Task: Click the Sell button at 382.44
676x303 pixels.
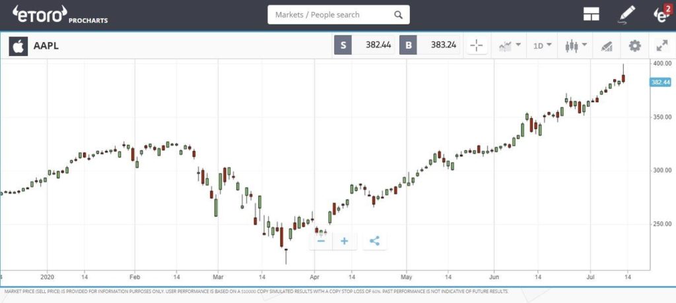Action: [x=364, y=45]
